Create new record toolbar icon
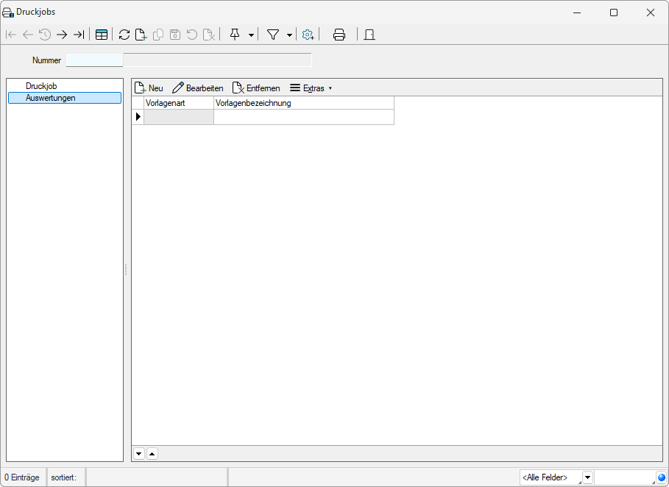This screenshot has height=487, width=669. (141, 35)
